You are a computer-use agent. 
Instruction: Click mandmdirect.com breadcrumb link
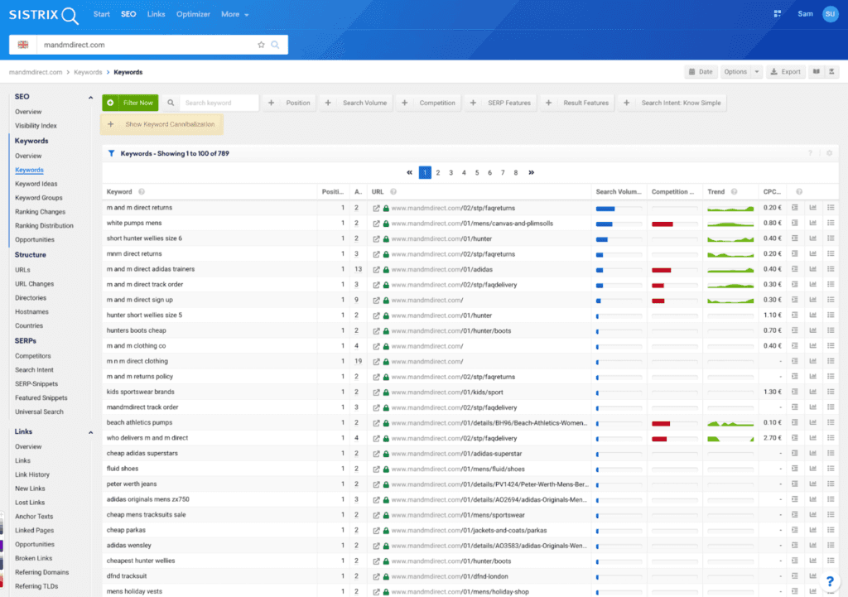[36, 73]
